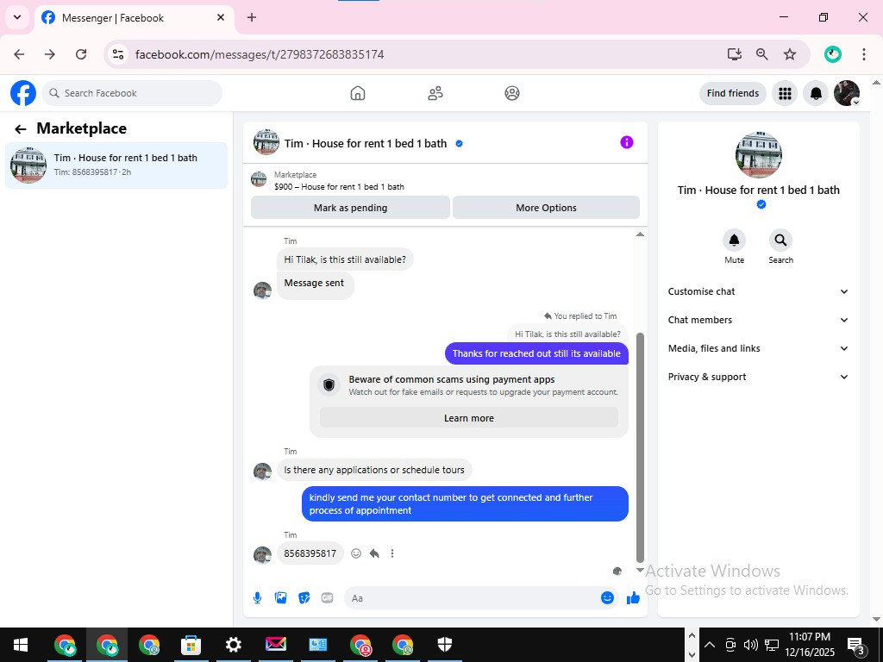Click the 'Thanks for reached out' message
Viewport: 883px width, 662px height.
pyautogui.click(x=536, y=353)
